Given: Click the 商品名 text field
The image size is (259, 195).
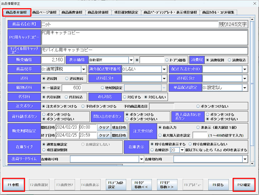Looking at the screenshot, I should tap(129, 24).
